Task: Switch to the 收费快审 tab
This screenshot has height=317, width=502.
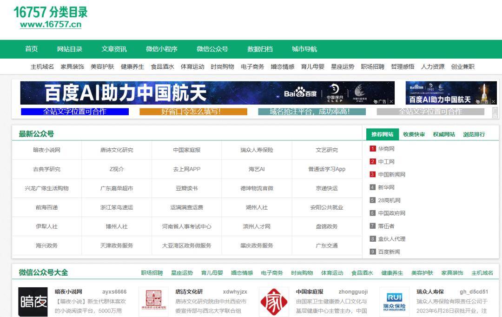Action: click(x=414, y=134)
